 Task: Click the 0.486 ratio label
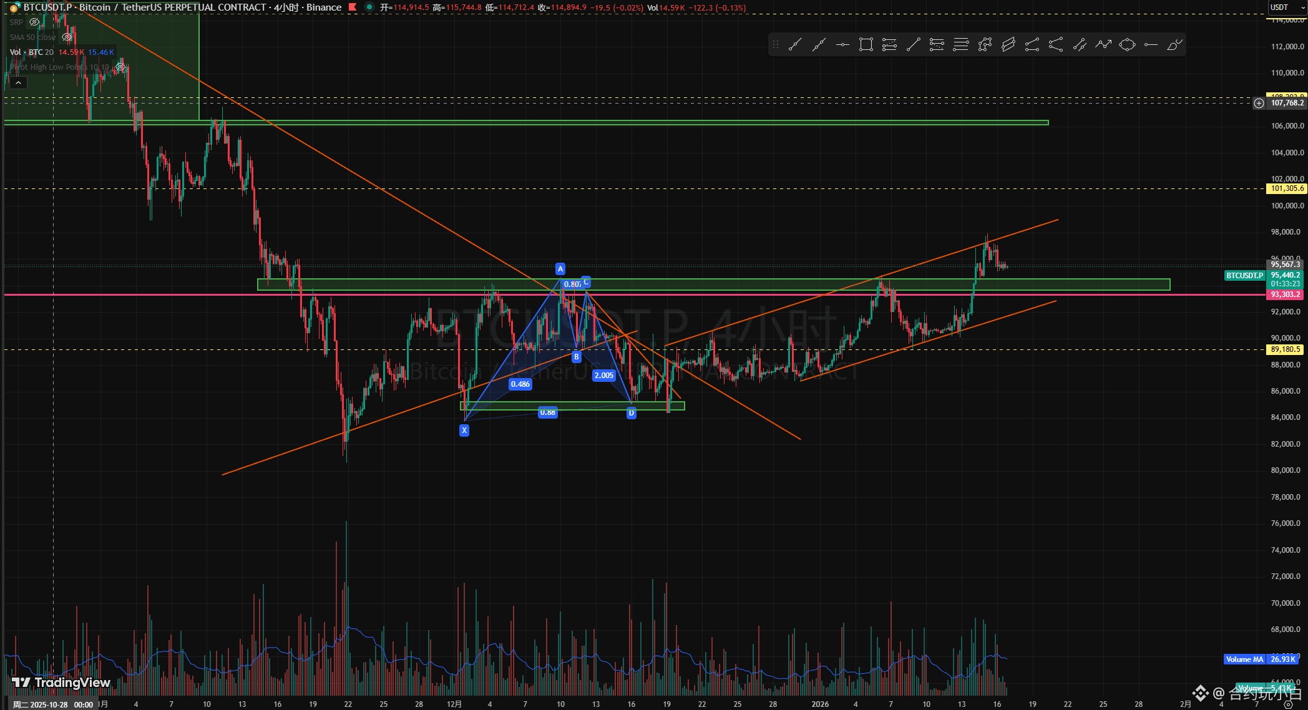(x=520, y=384)
